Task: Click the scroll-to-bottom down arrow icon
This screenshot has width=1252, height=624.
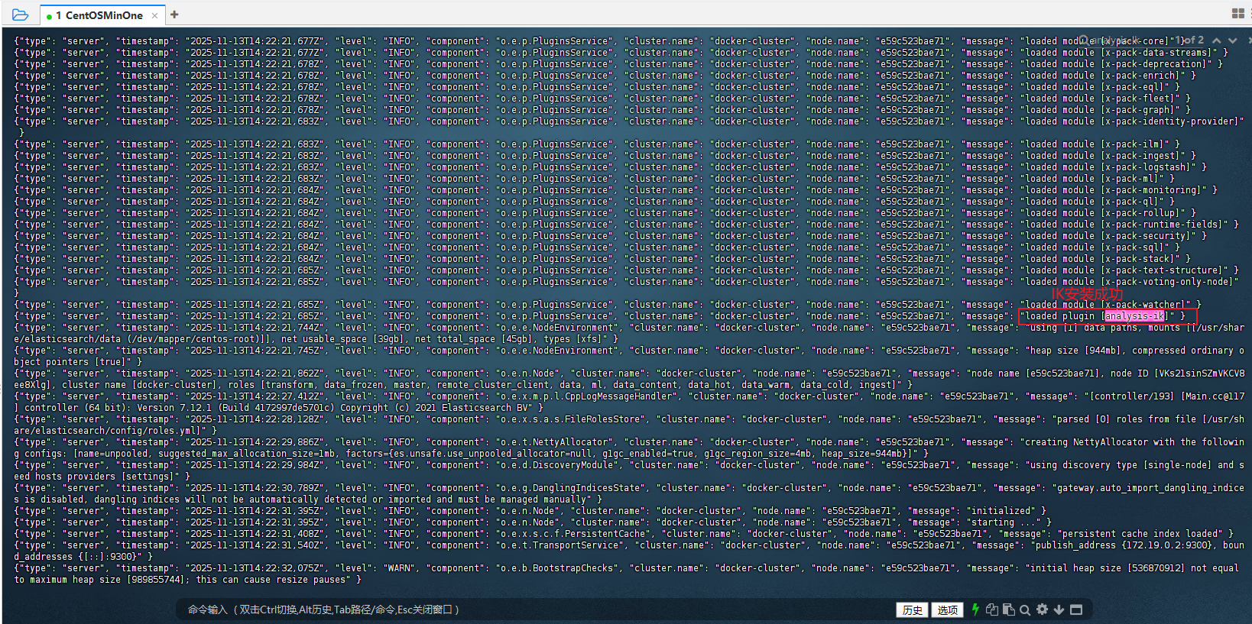Action: (1059, 609)
